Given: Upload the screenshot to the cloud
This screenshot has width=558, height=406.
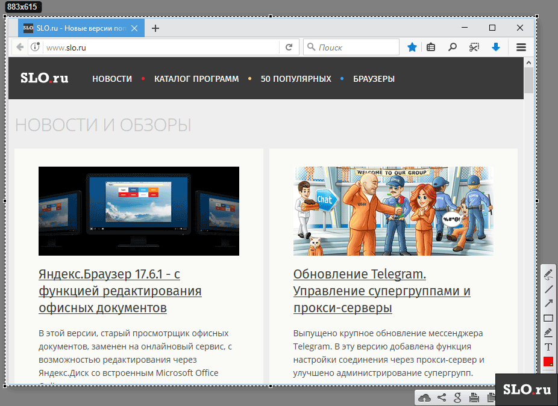Looking at the screenshot, I should (424, 398).
